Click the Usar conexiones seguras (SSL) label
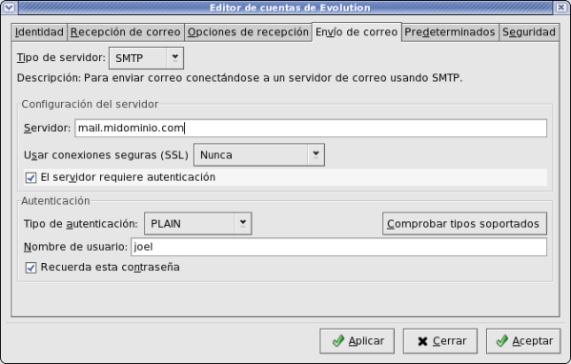 [x=106, y=155]
